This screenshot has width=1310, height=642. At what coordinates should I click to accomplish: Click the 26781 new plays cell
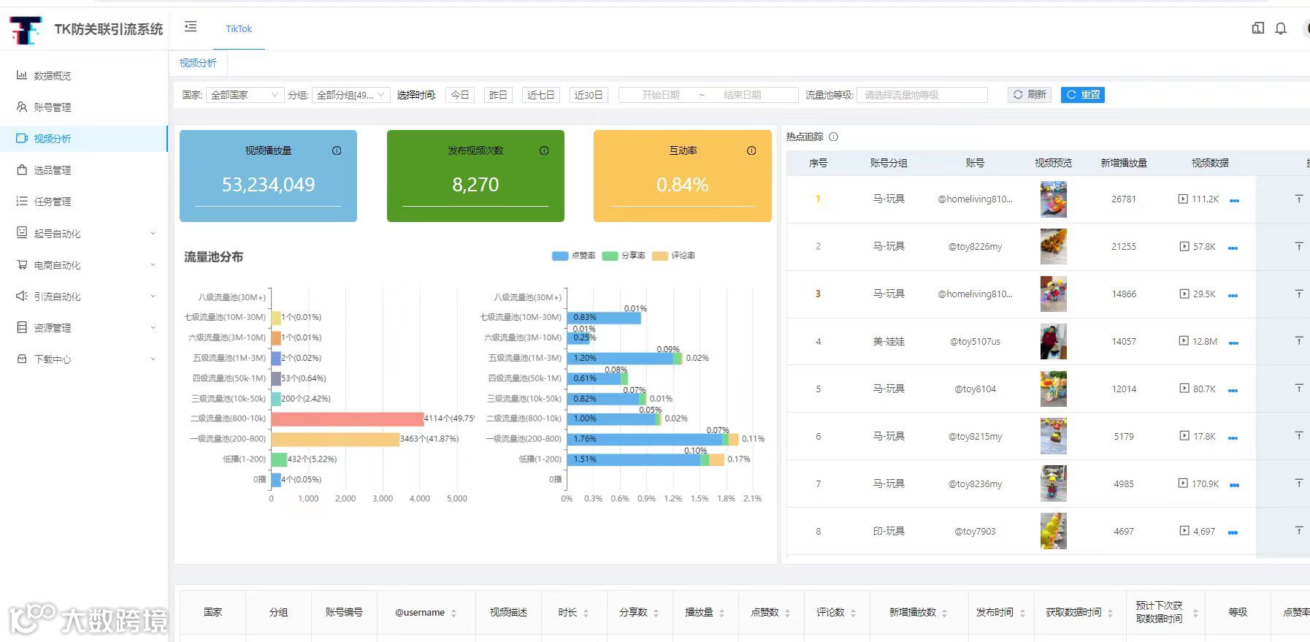pyautogui.click(x=1124, y=199)
